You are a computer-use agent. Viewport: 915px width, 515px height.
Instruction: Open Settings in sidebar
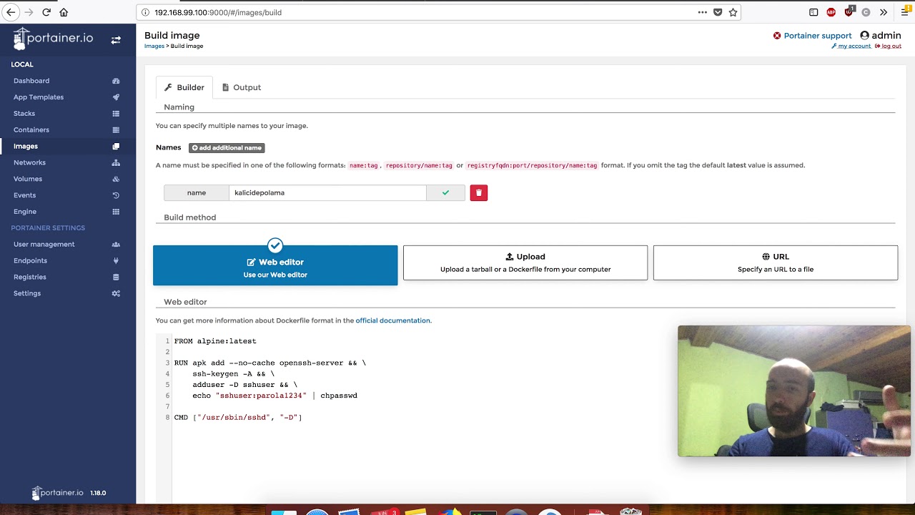pos(27,293)
